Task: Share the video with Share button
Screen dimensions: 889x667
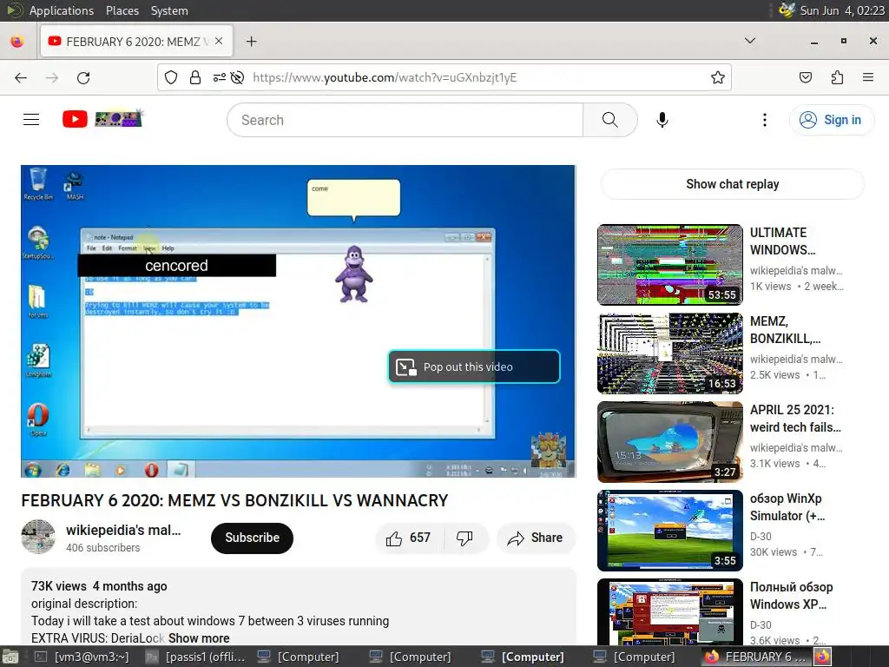Action: coord(536,538)
